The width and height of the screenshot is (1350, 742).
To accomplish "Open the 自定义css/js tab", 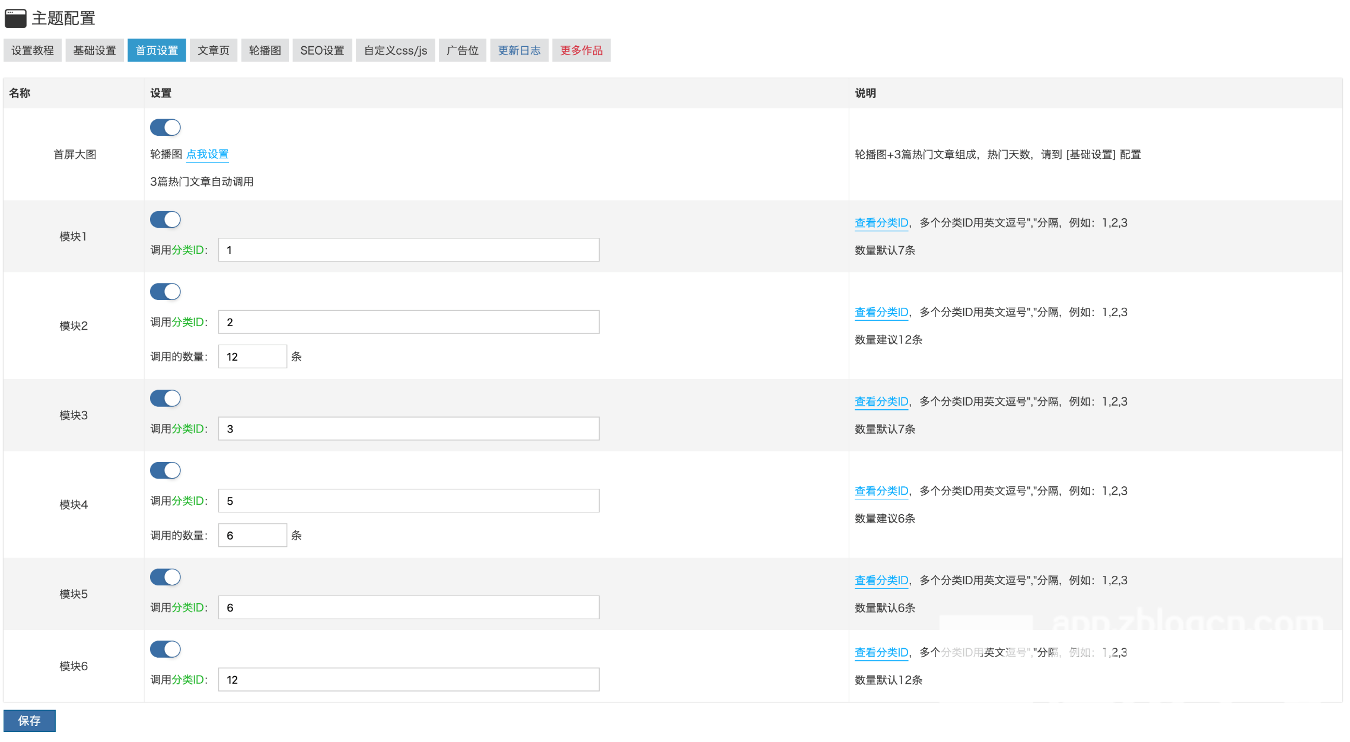I will click(x=395, y=50).
